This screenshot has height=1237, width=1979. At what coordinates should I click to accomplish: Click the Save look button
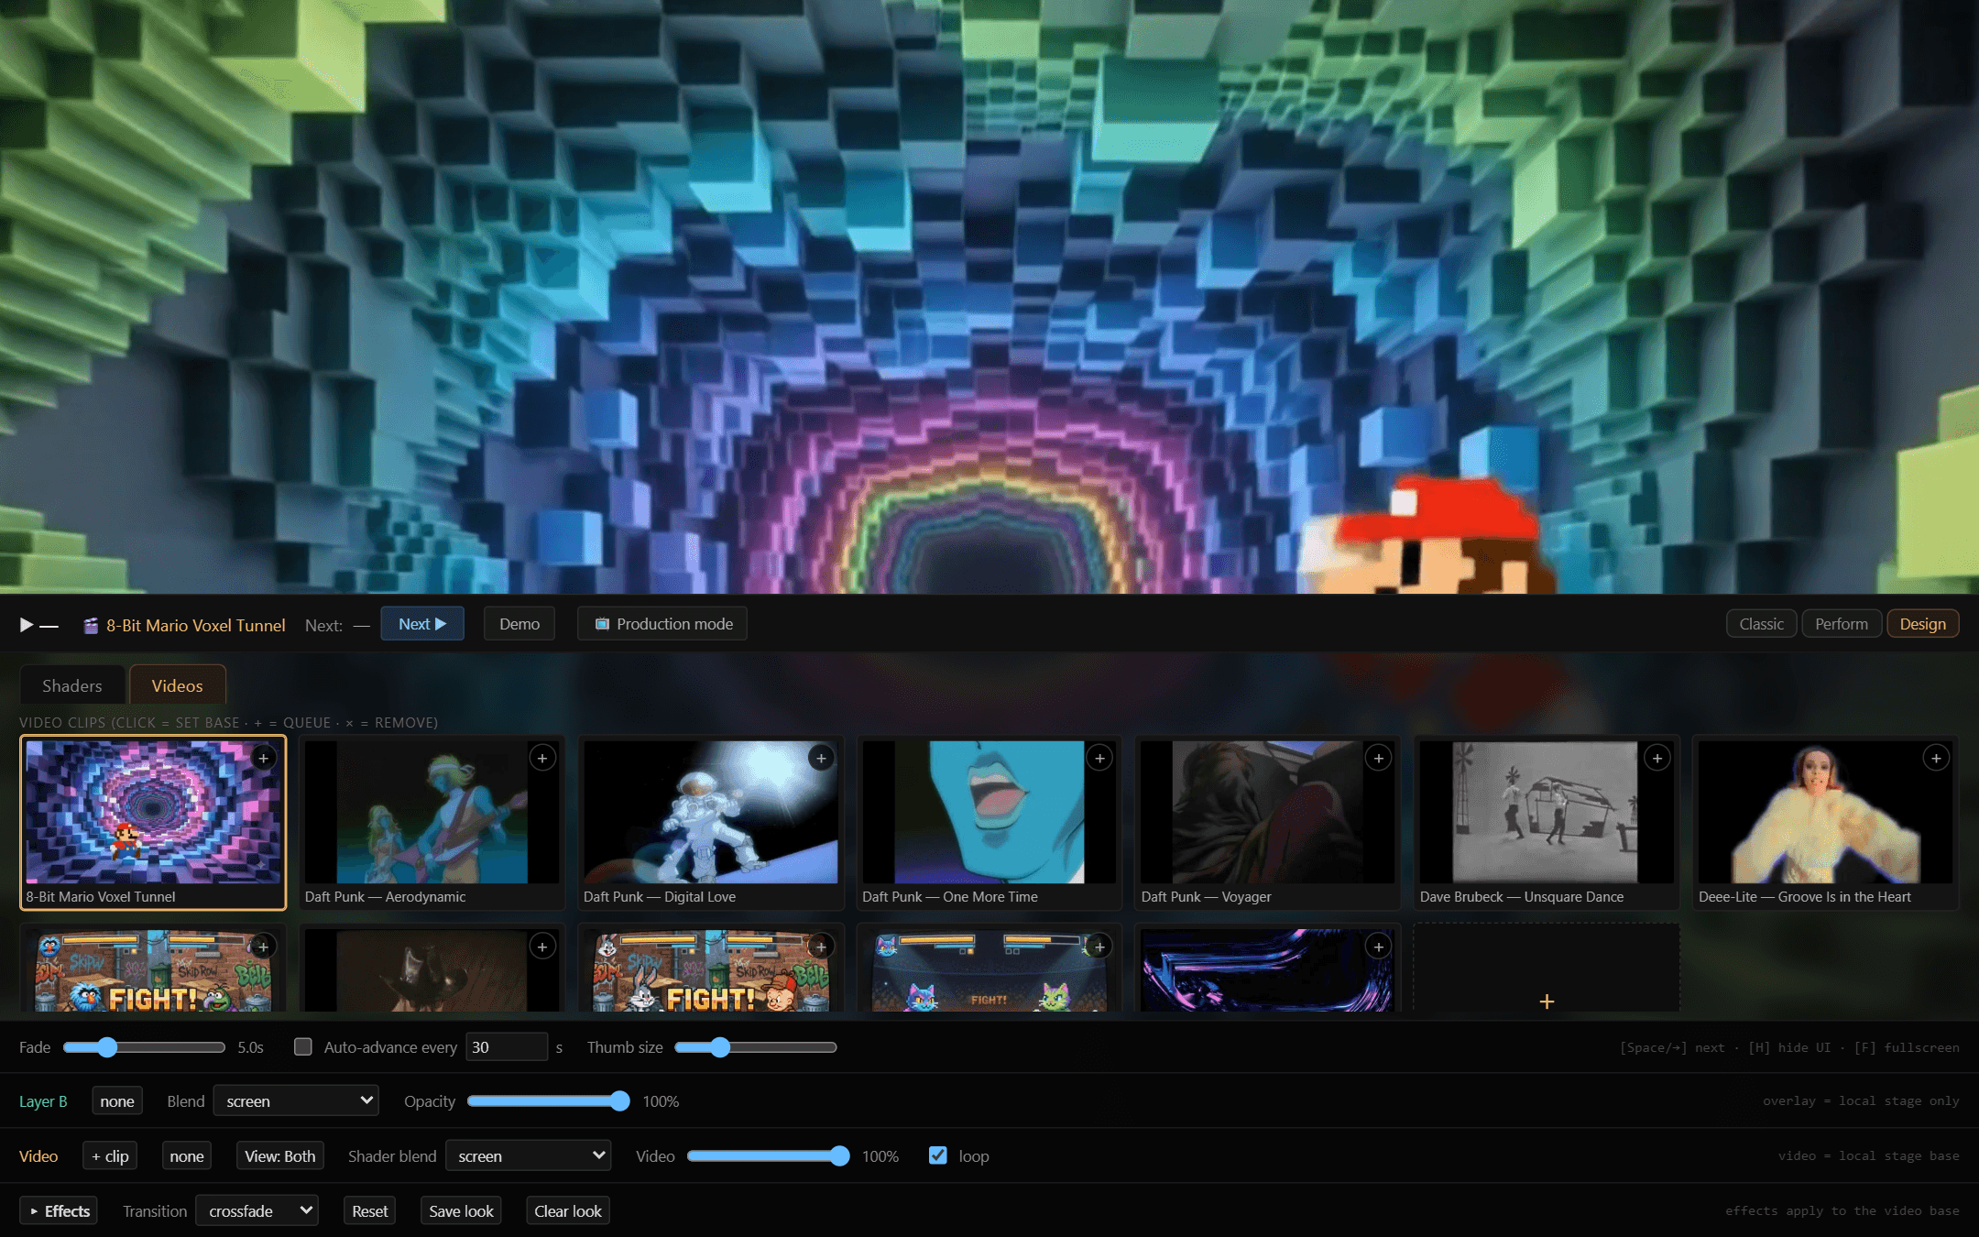coord(461,1211)
